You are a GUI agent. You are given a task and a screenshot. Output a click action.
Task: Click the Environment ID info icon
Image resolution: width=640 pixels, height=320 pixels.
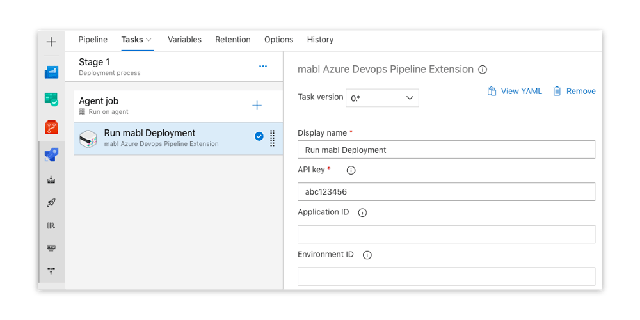(367, 255)
